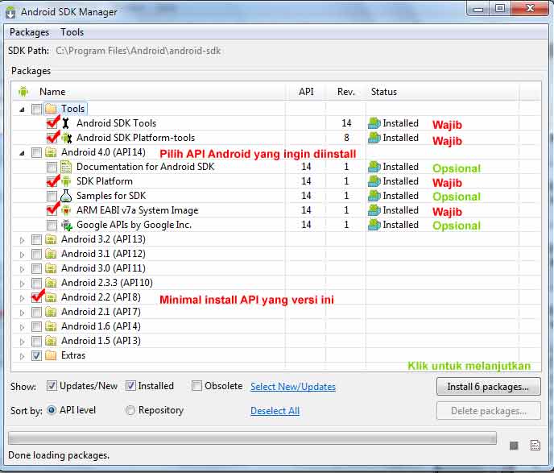Screen dimensions: 554x473
Task: Expand the Extras group
Action: (22, 356)
